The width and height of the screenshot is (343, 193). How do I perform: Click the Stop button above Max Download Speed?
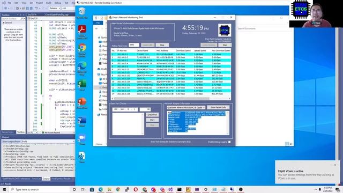pos(225,45)
